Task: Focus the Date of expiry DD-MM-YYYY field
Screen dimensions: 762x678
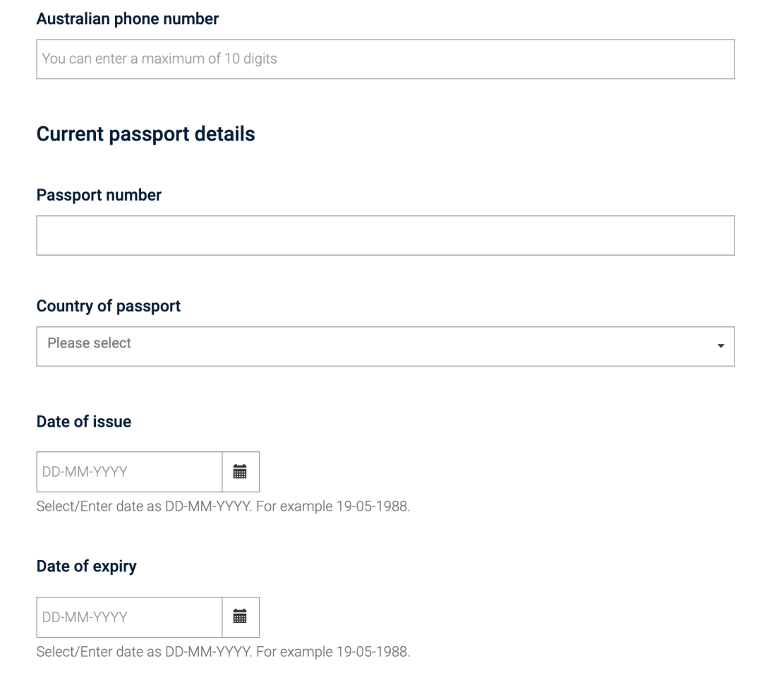Action: 129,618
